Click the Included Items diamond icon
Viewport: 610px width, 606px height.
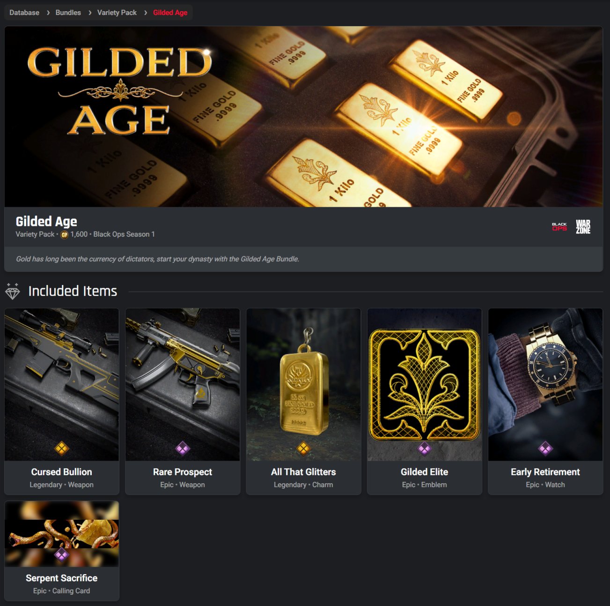click(13, 291)
